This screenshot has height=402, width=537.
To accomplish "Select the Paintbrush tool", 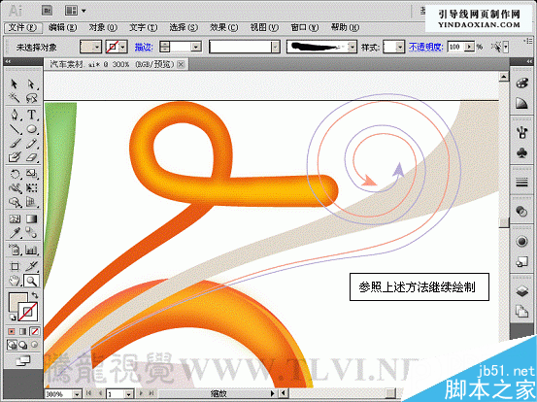I will [15, 143].
